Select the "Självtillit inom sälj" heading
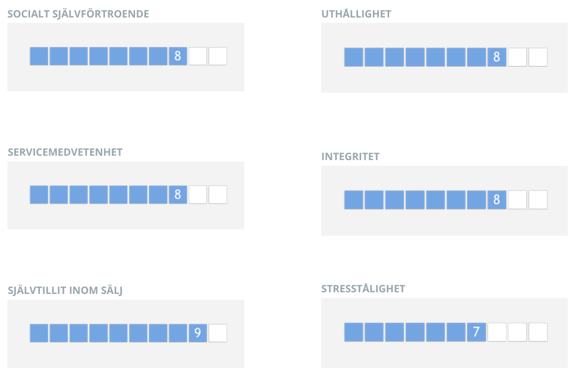The width and height of the screenshot is (575, 389). 65,291
